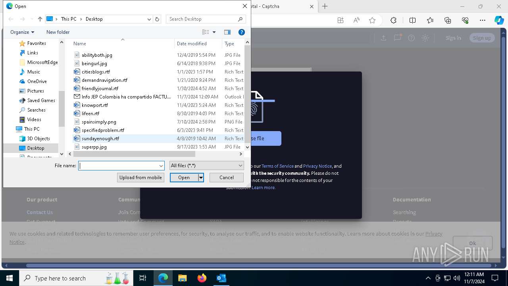The image size is (508, 286).
Task: Open Edge Favorites star-list icon
Action: 430,21
